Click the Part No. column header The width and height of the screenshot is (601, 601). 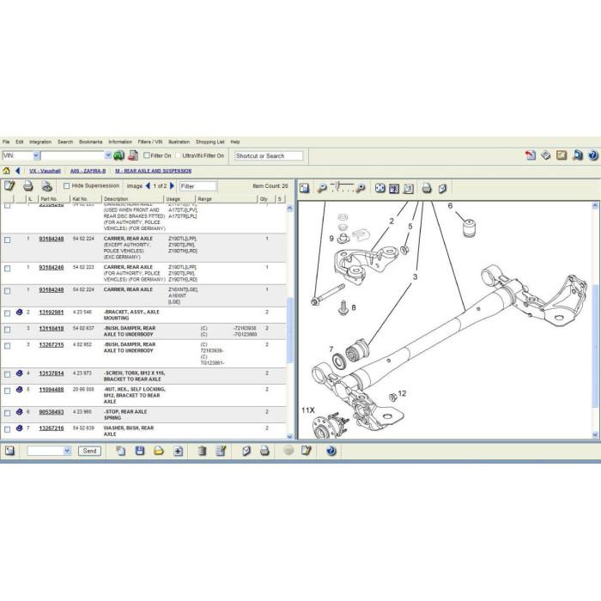[54, 199]
